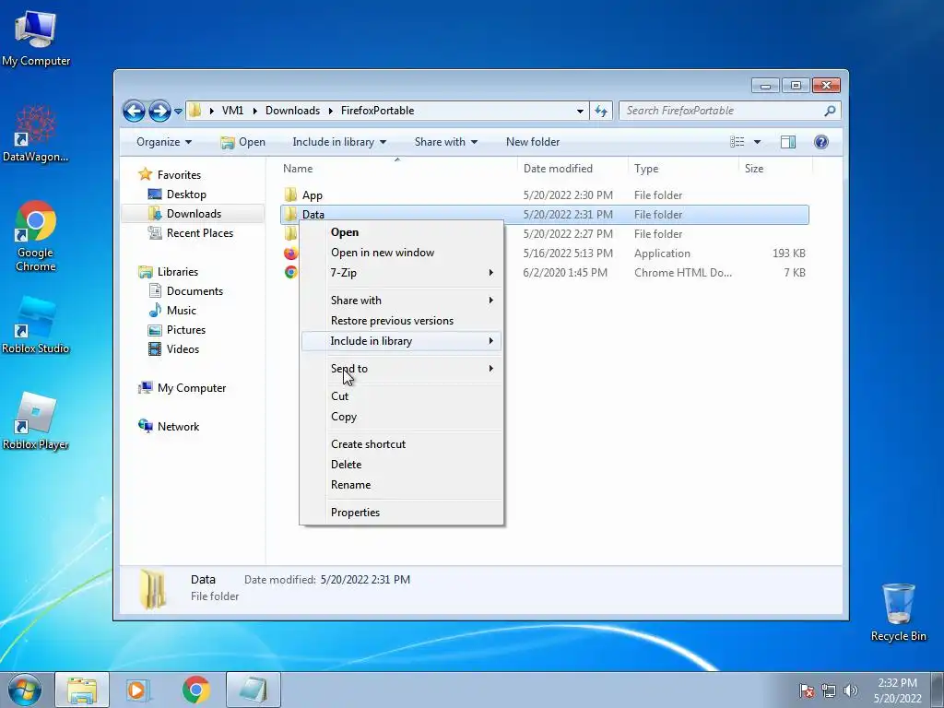Open Help with the question icon
Screen dimensions: 944x708
pyautogui.click(x=821, y=142)
